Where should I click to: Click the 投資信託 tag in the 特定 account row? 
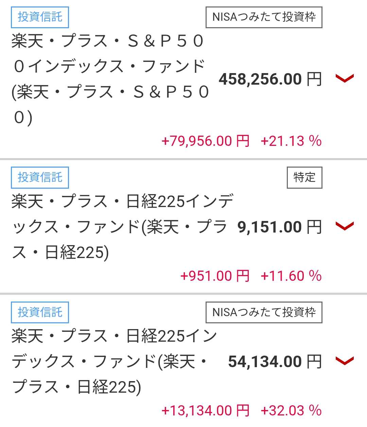[40, 177]
